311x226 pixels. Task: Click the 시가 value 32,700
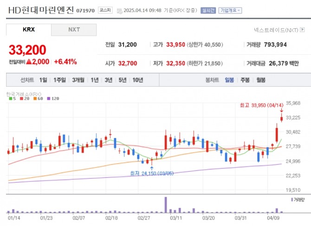click(x=128, y=64)
